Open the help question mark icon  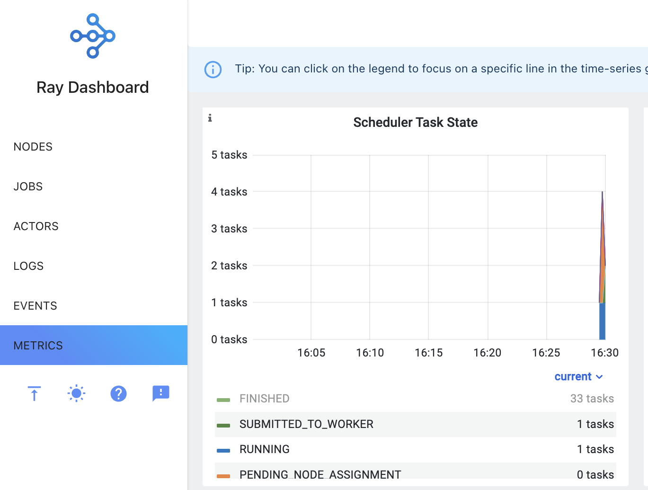pos(118,393)
